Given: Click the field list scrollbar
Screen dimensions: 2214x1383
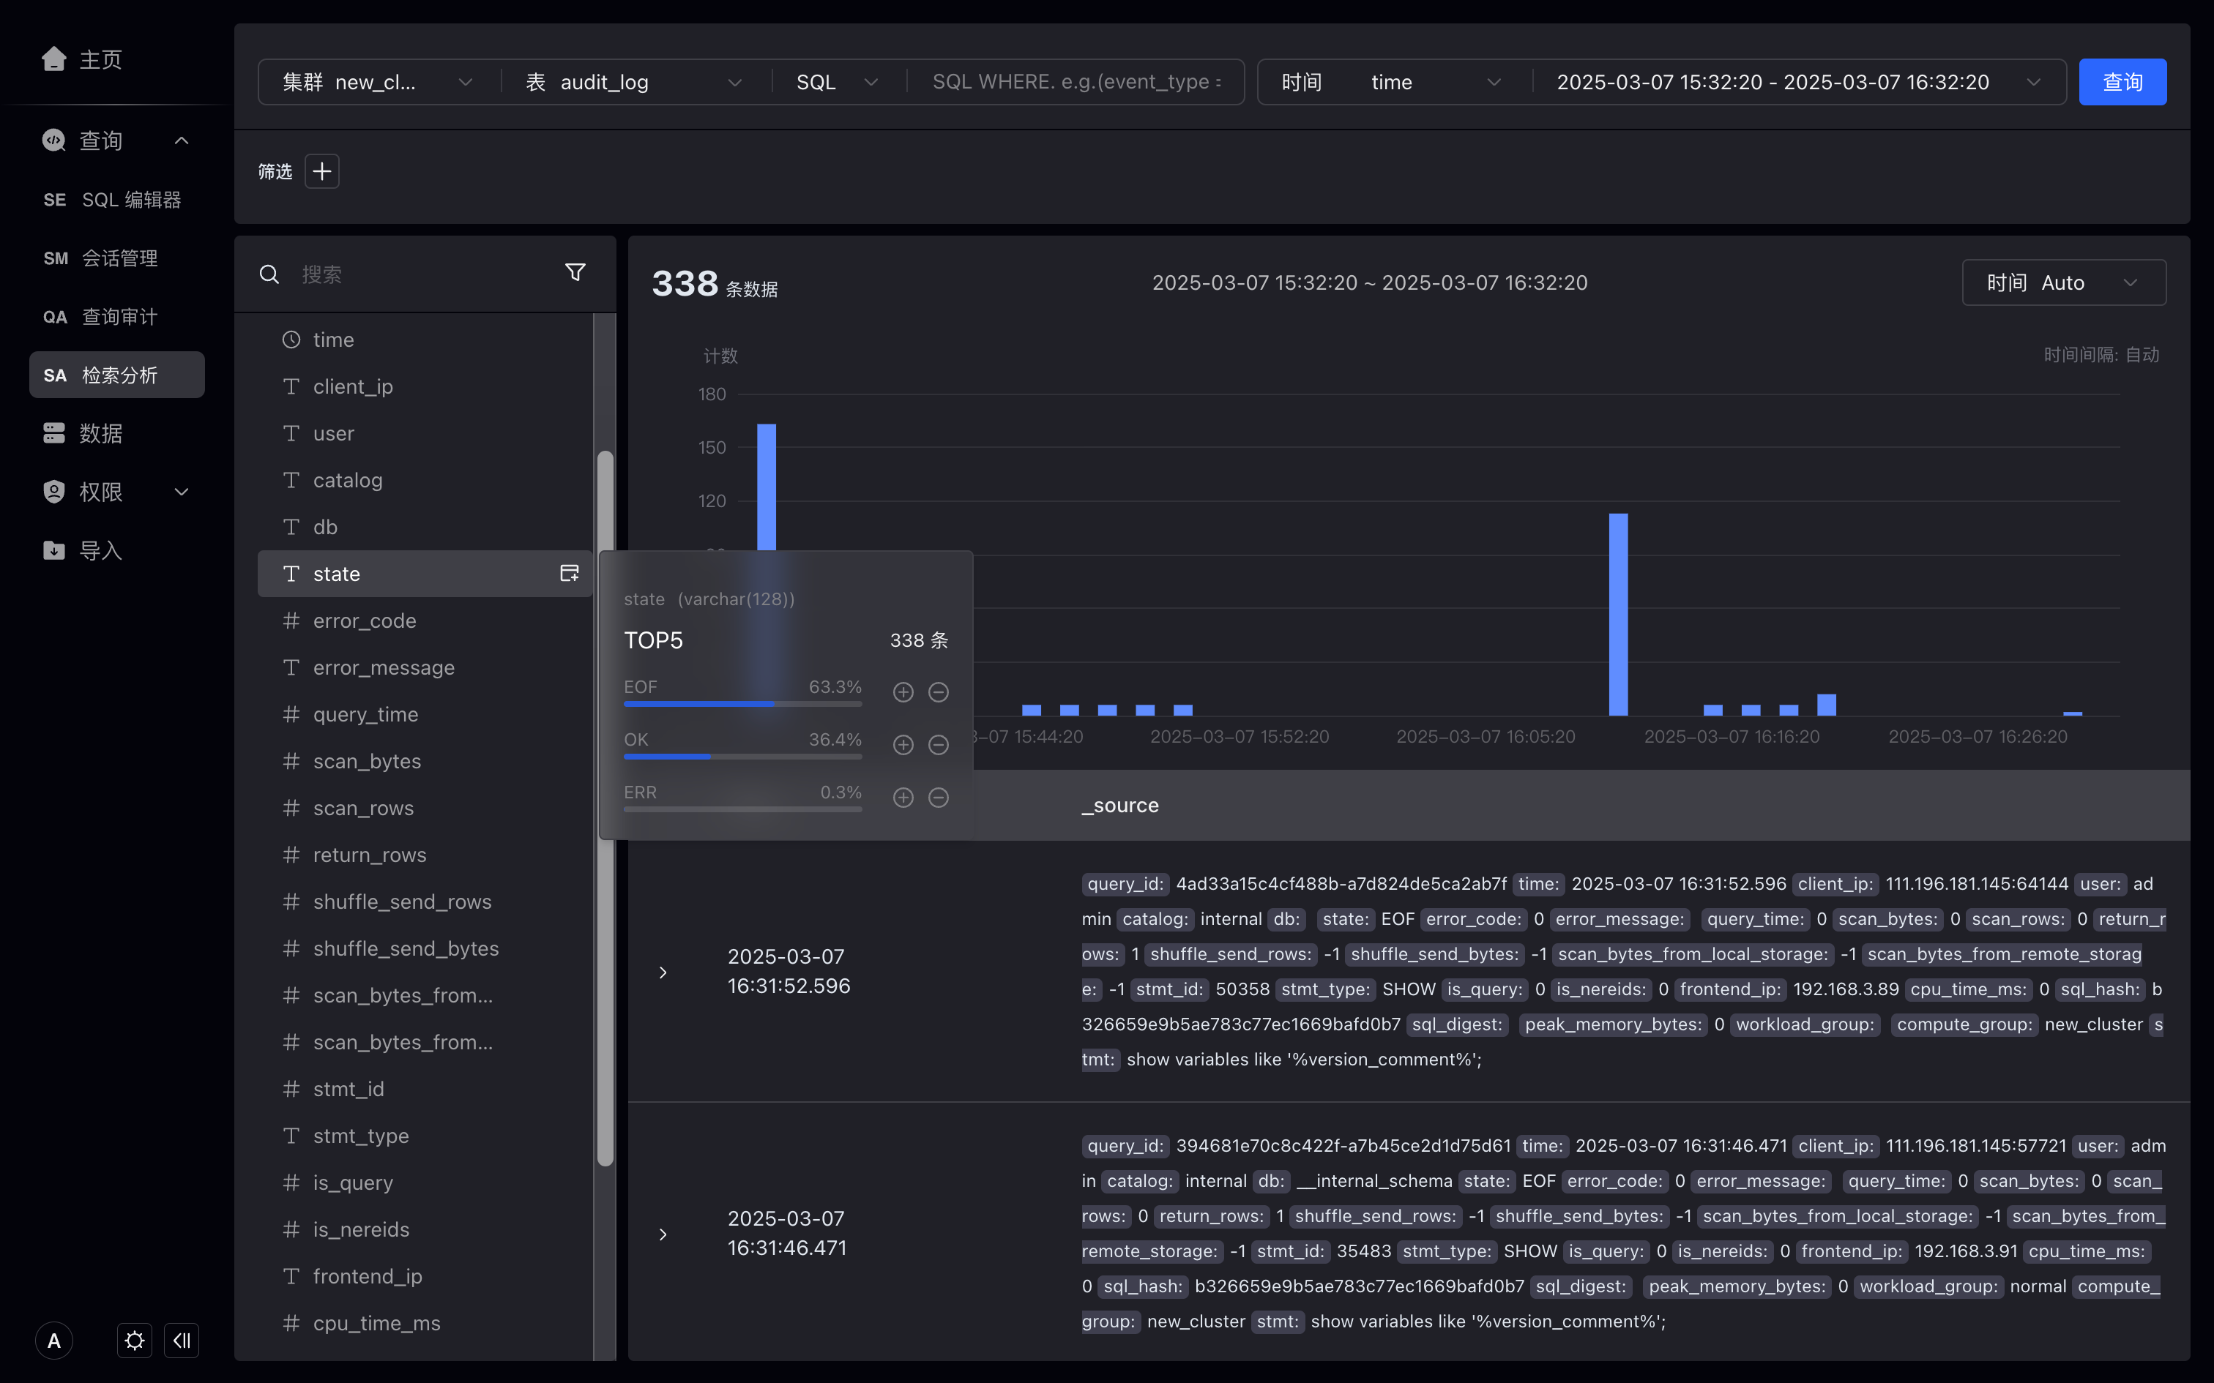Looking at the screenshot, I should click(605, 809).
